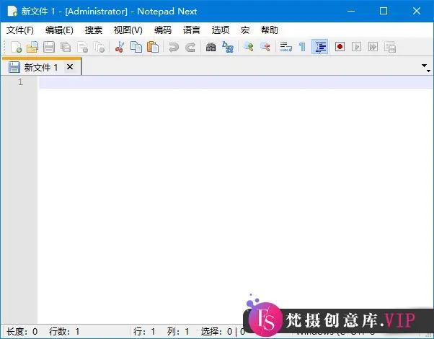Toggle the highlighted indent guide button
This screenshot has height=339, width=434.
tap(319, 47)
